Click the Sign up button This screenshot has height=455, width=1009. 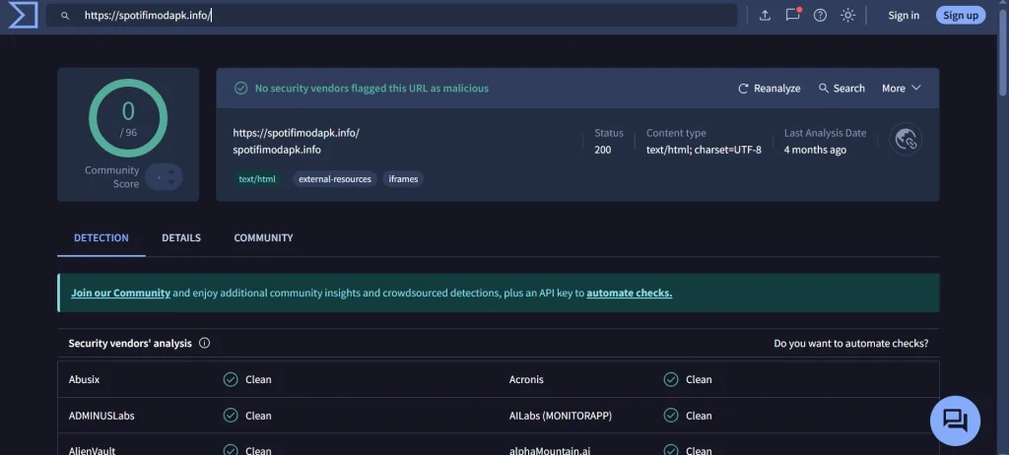(960, 16)
